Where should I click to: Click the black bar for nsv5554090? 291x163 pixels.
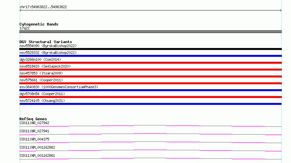pyautogui.click(x=150, y=49)
